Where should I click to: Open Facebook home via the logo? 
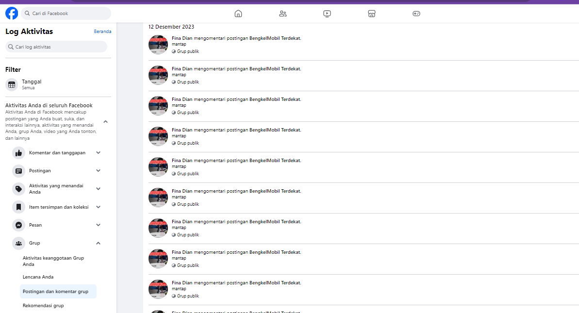pos(12,13)
